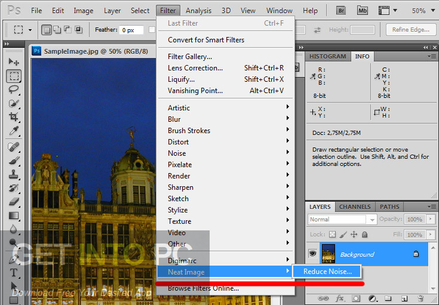Select the Gradient tool

(13, 215)
